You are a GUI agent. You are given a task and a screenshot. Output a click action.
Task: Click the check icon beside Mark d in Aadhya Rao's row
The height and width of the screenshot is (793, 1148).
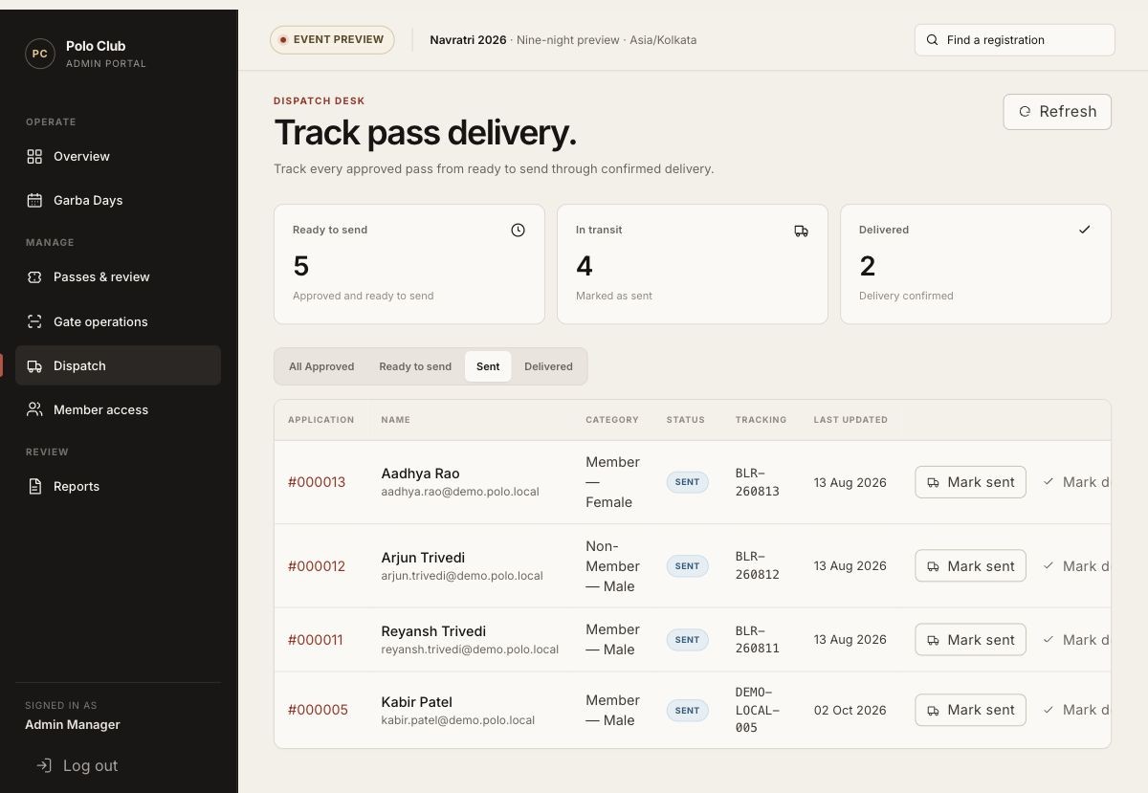tap(1049, 482)
